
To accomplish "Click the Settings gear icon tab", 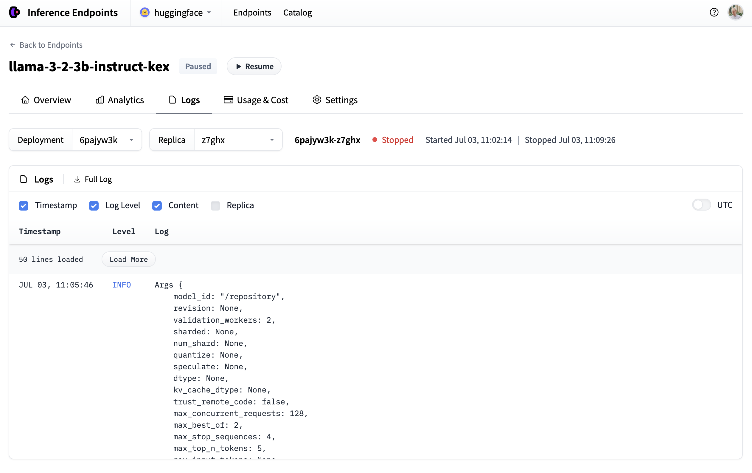I will (x=317, y=100).
